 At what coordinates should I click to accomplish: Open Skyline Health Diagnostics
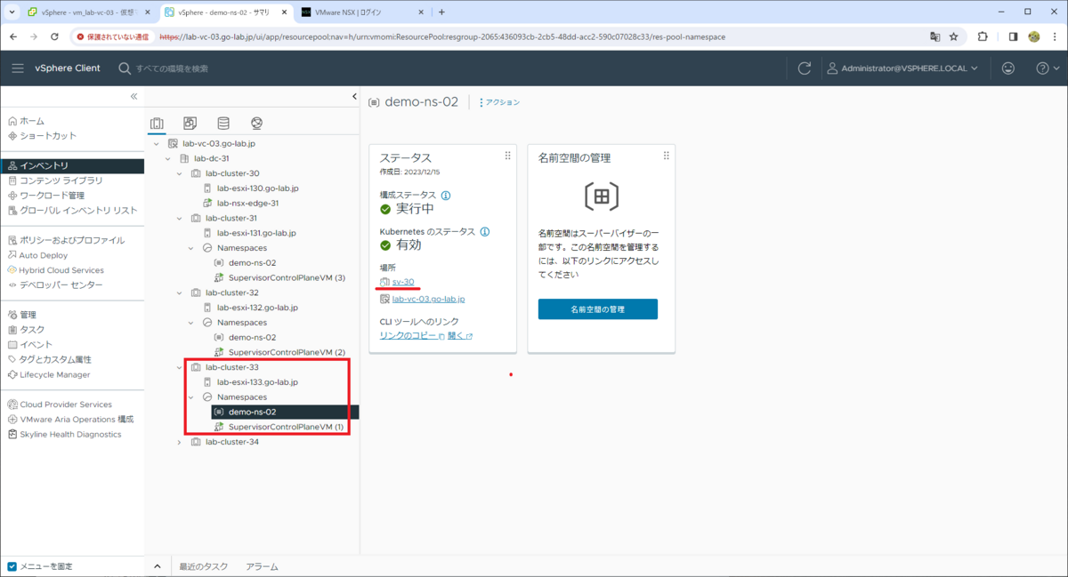tap(72, 435)
